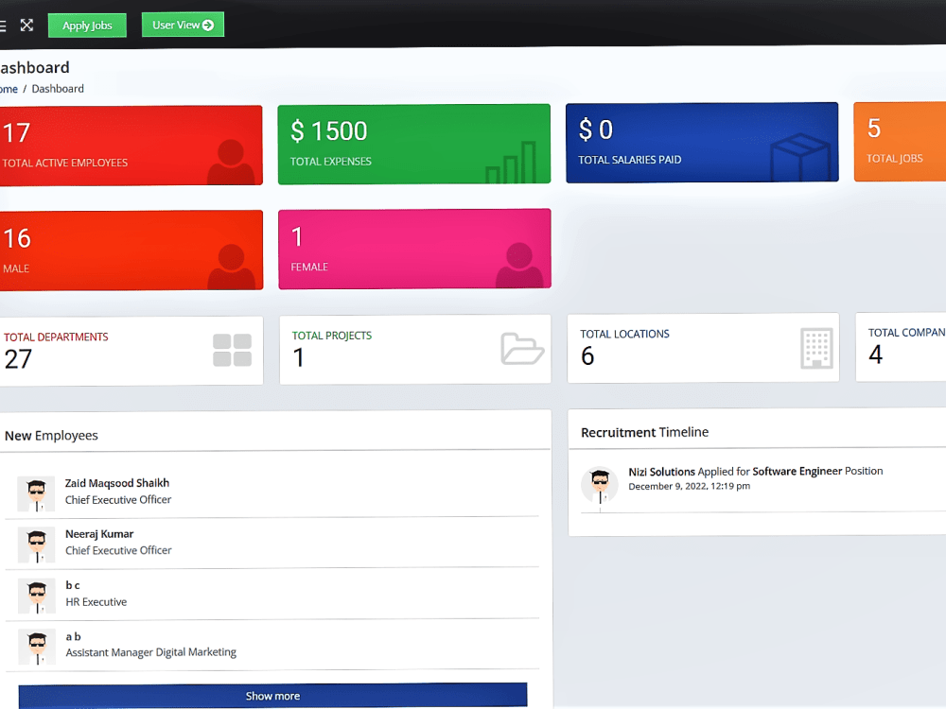Click the $ 1500 expenses value
The image size is (946, 709).
(x=329, y=130)
